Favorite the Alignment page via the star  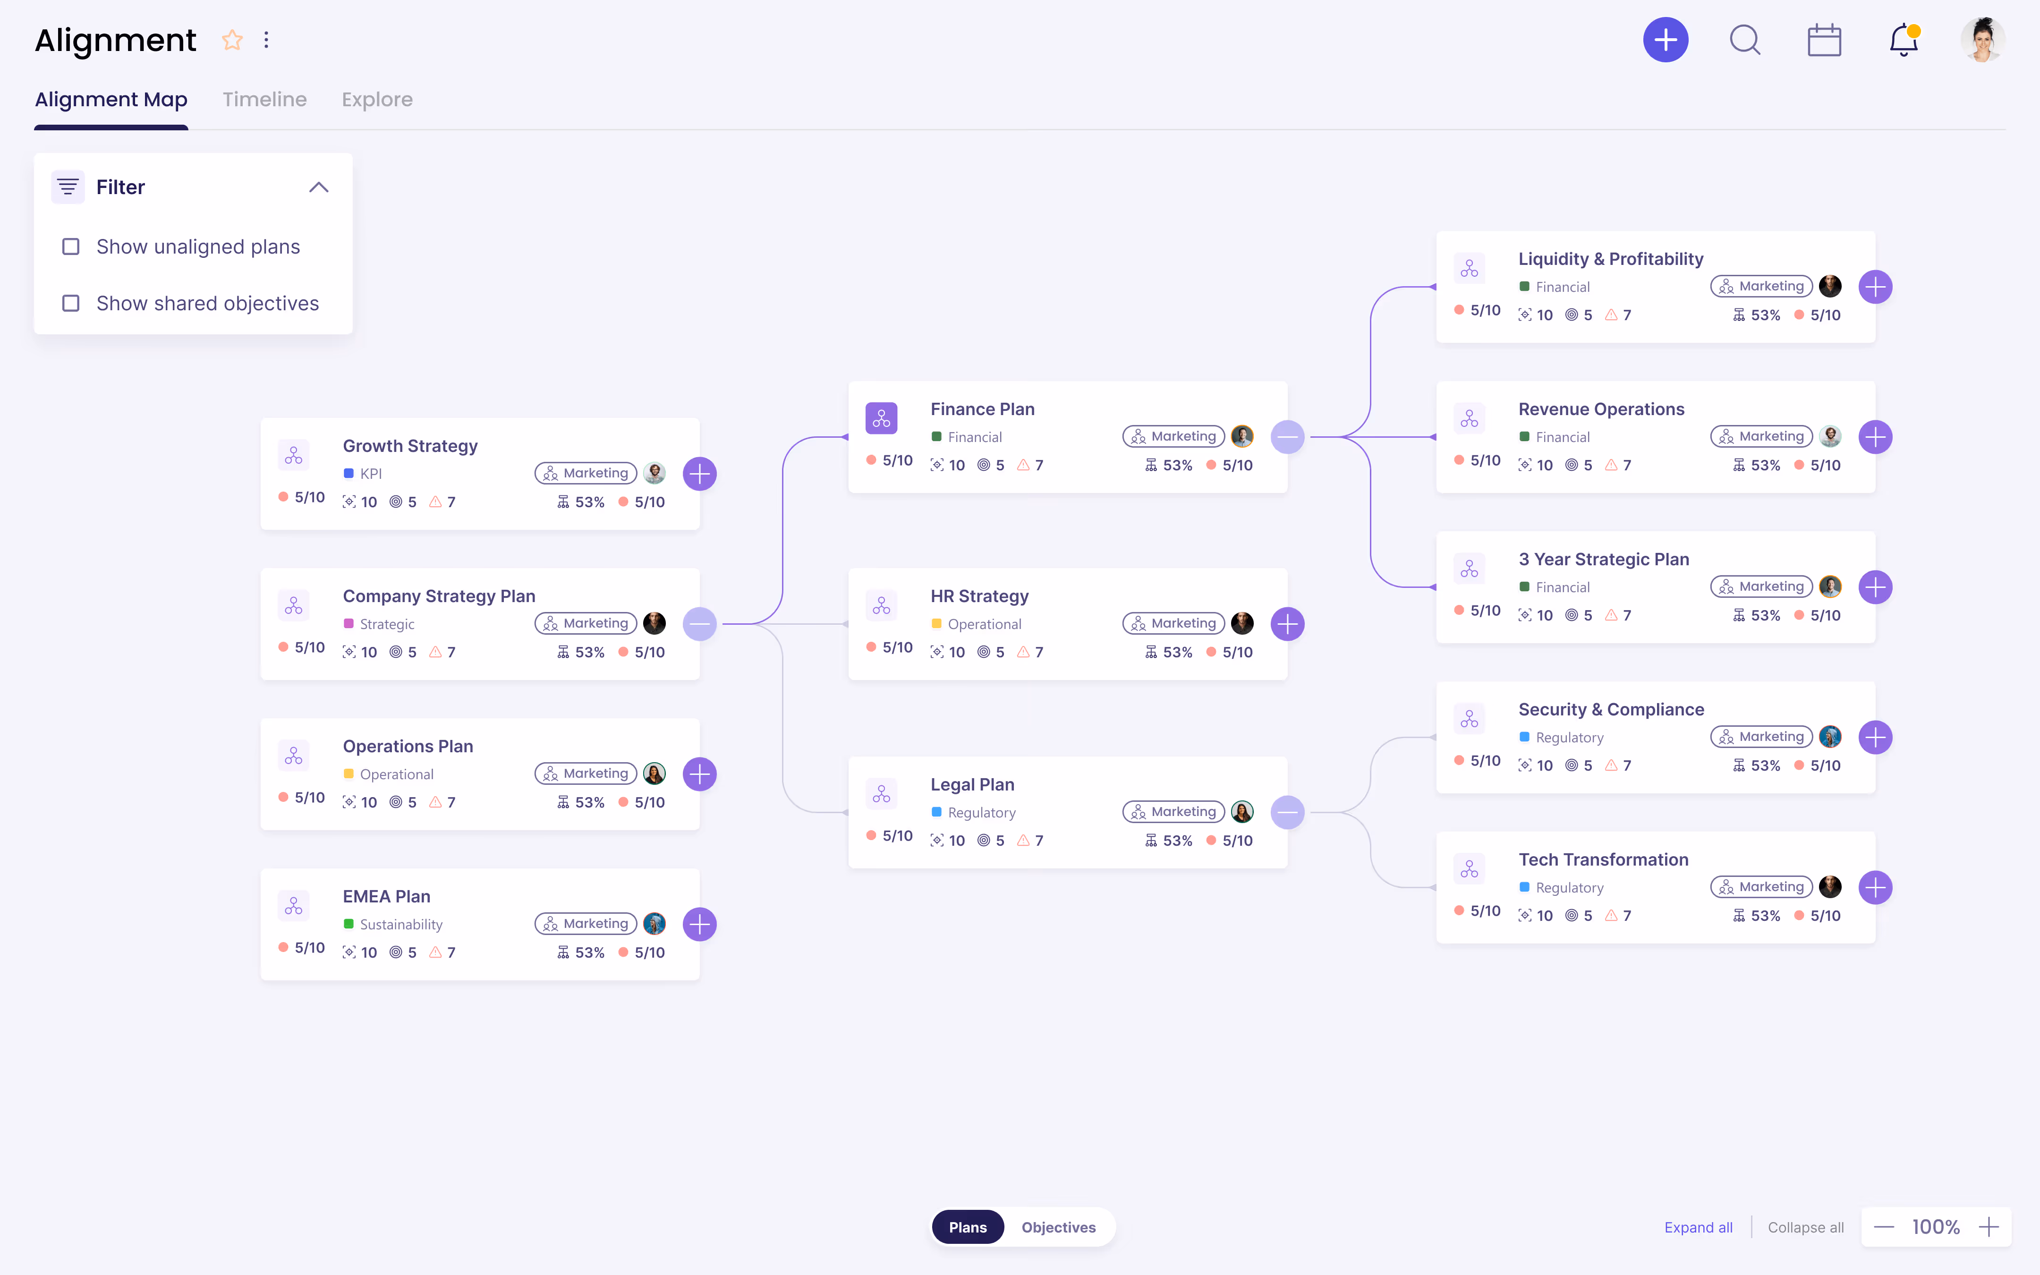tap(232, 40)
